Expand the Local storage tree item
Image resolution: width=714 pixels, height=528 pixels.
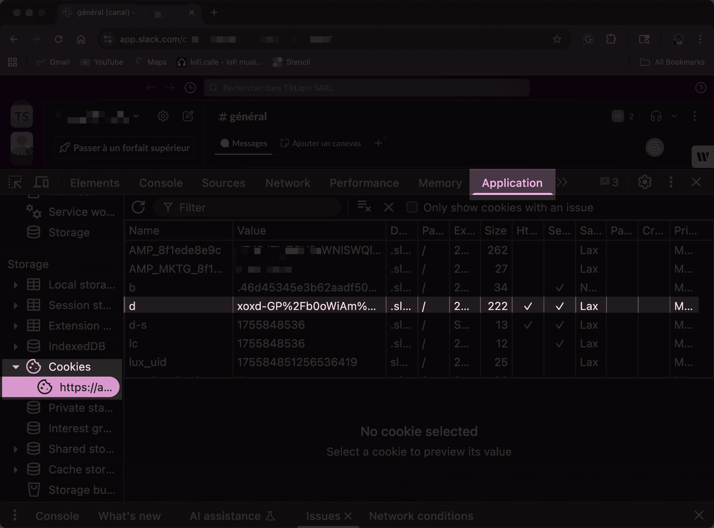click(15, 285)
